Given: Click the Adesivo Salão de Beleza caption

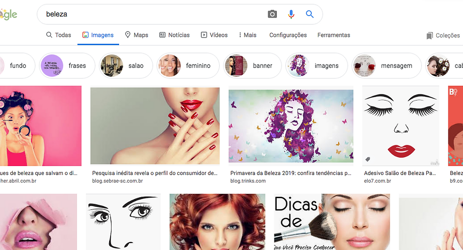Looking at the screenshot, I should [400, 173].
